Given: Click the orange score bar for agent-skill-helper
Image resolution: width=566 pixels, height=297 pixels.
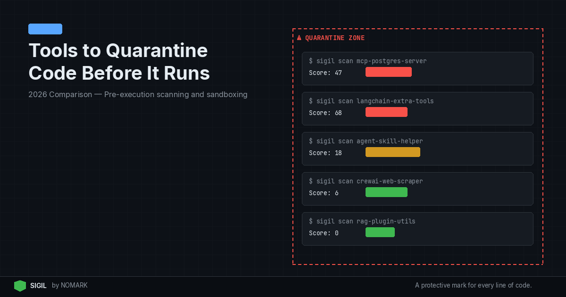Looking at the screenshot, I should pos(392,152).
